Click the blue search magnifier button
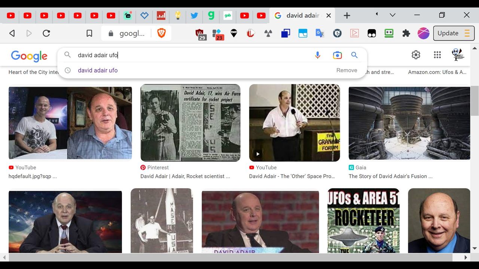The height and width of the screenshot is (269, 479). [354, 55]
